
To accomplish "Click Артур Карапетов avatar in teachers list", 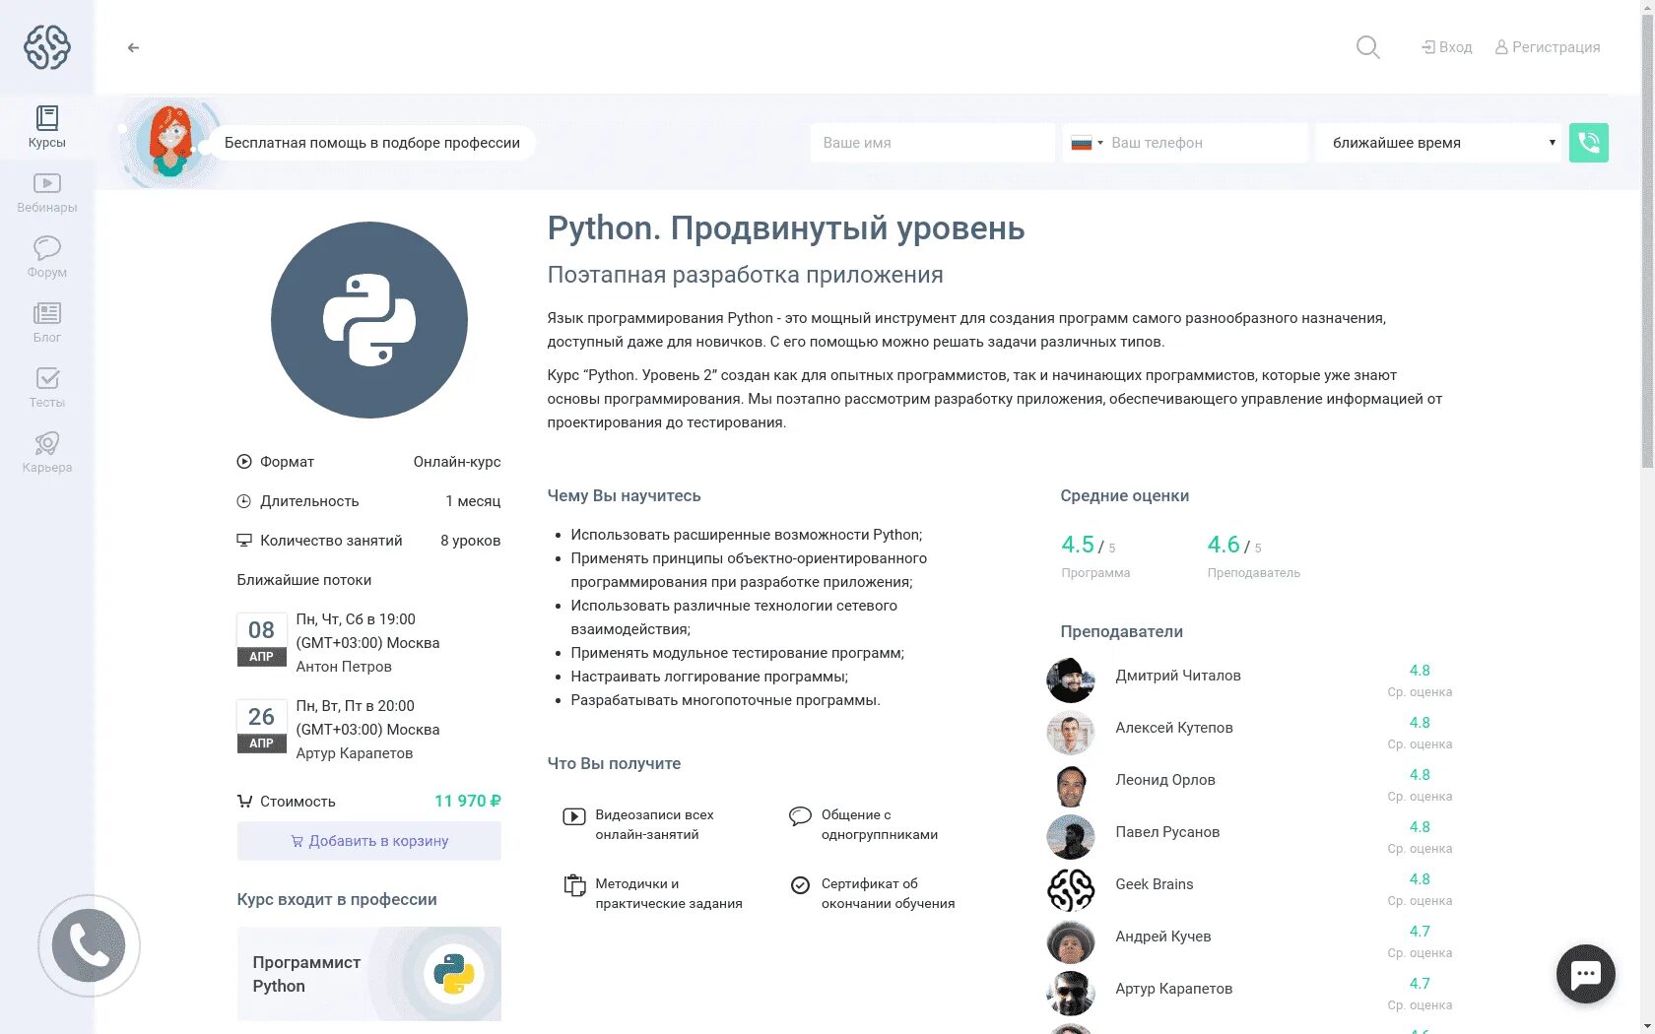I will pyautogui.click(x=1071, y=993).
